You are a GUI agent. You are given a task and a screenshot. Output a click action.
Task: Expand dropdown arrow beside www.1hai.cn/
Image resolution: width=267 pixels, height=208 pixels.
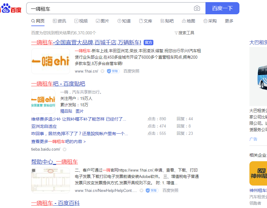point(102,71)
